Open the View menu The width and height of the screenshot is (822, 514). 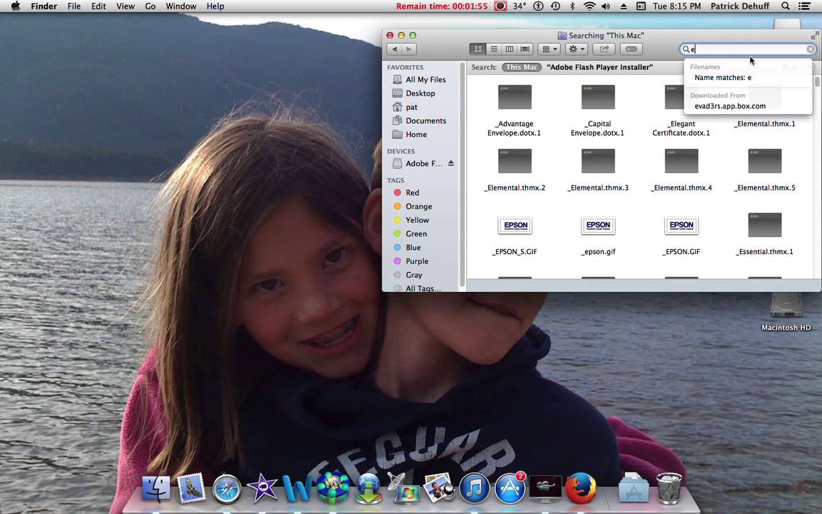pyautogui.click(x=126, y=6)
